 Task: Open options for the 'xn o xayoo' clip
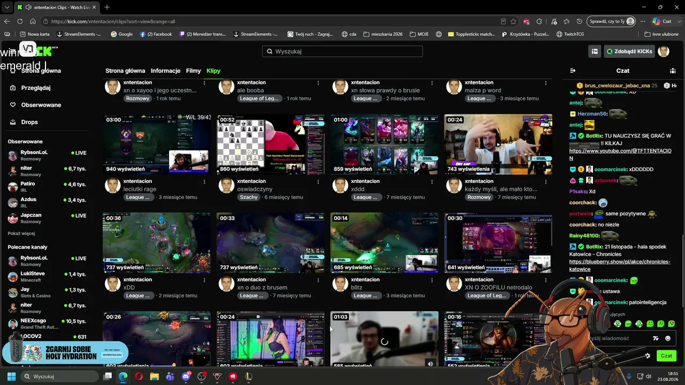click(x=204, y=83)
